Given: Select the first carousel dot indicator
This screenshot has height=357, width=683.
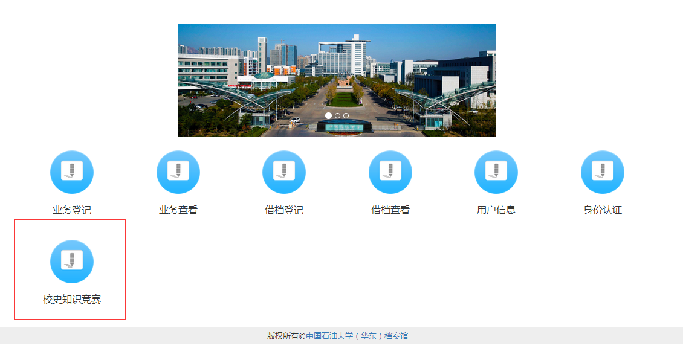Looking at the screenshot, I should tap(328, 115).
